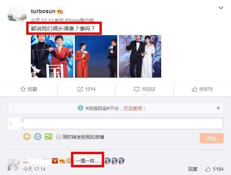The width and height of the screenshot is (231, 175).
Task: Open the post options chevron menu
Action: click(x=221, y=8)
